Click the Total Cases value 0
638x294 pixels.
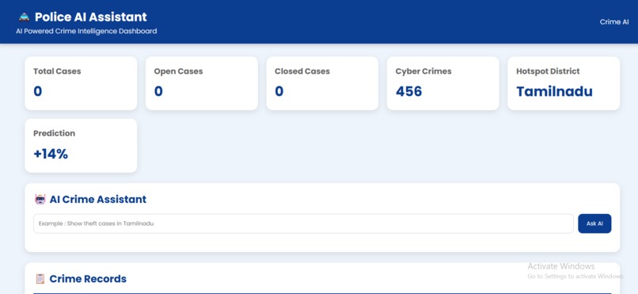point(37,91)
